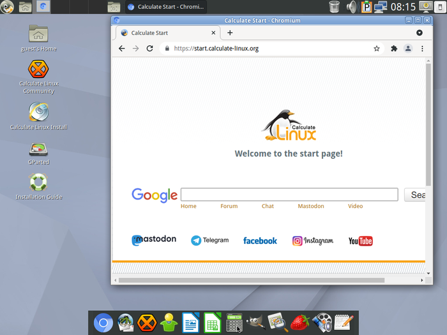Image resolution: width=447 pixels, height=335 pixels.
Task: Click the scroll right arrow on the horizontal scrollbar
Action: point(422,280)
